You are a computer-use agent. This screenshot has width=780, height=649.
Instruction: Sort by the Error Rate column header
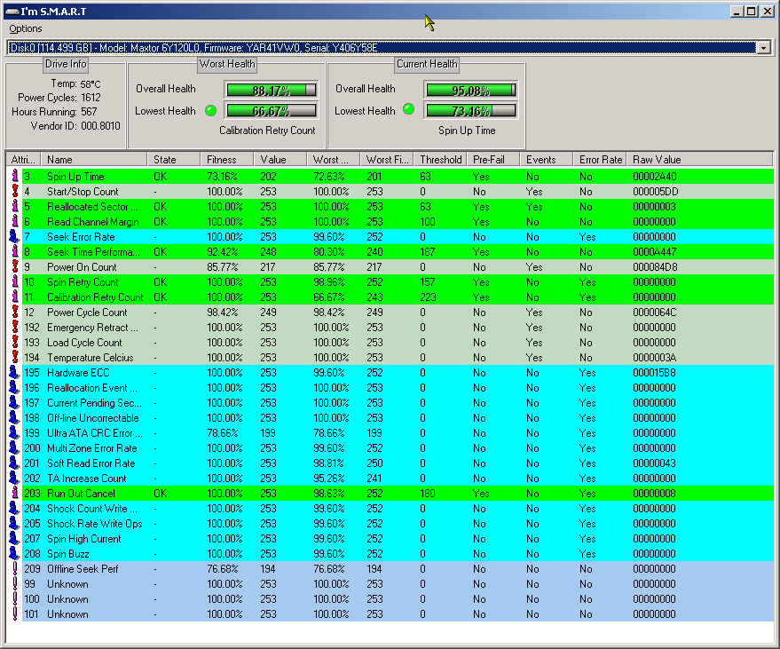click(x=600, y=159)
